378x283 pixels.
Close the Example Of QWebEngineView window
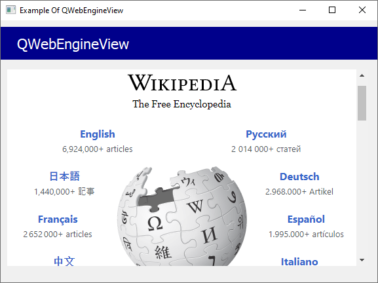[362, 10]
